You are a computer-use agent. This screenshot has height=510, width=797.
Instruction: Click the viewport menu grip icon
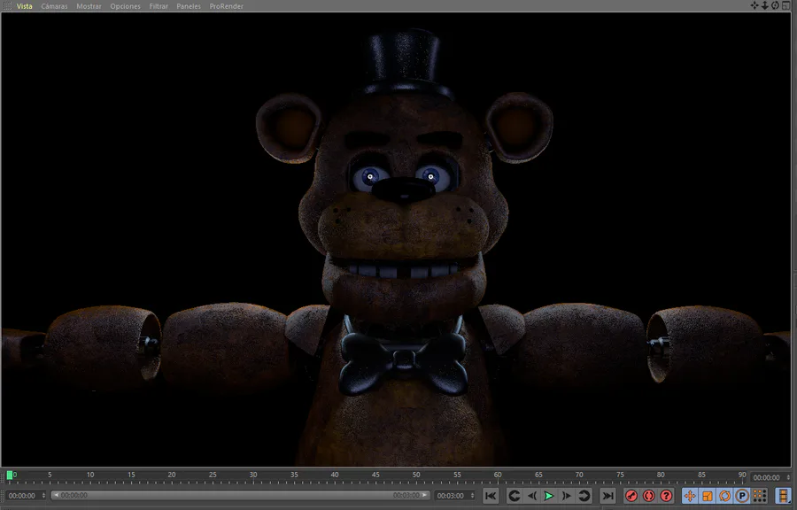pos(7,6)
